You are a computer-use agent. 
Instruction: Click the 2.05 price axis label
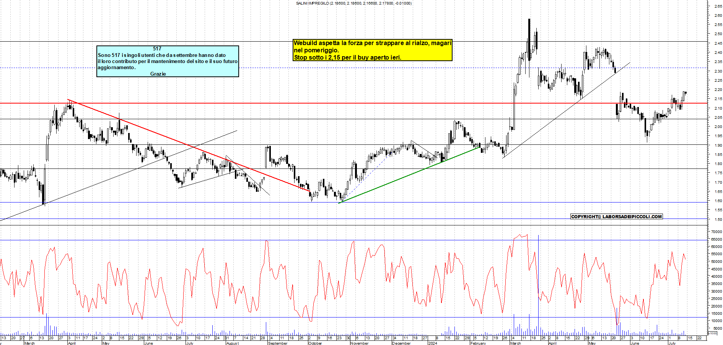(718, 118)
